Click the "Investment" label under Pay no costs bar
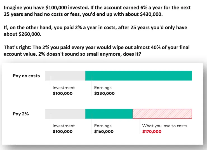 (x=64, y=88)
